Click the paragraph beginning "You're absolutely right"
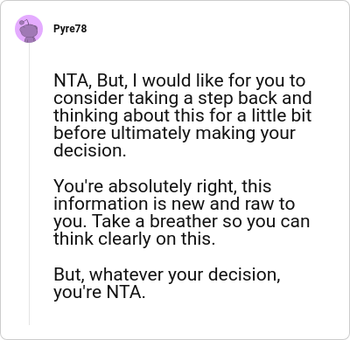The height and width of the screenshot is (340, 350). click(181, 212)
